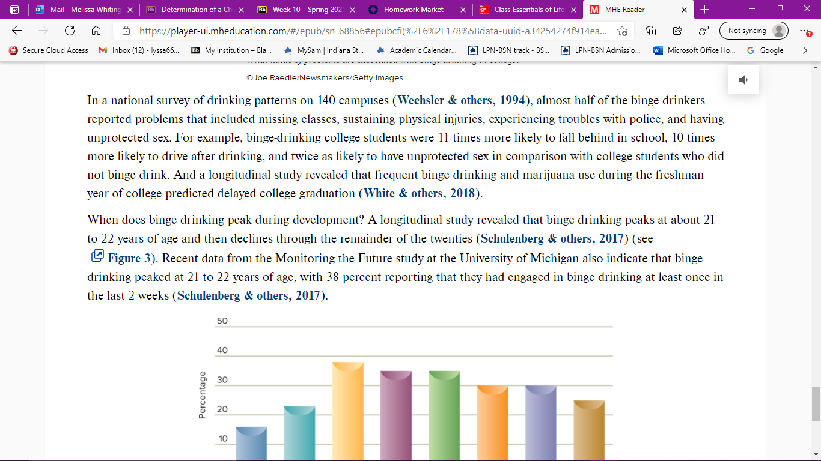
Task: Switch to Determination of a Ch tab
Action: pyautogui.click(x=195, y=10)
